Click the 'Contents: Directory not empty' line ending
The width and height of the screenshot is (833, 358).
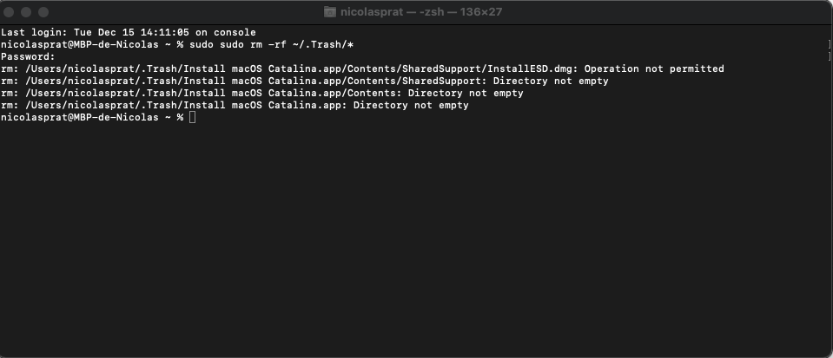point(466,93)
